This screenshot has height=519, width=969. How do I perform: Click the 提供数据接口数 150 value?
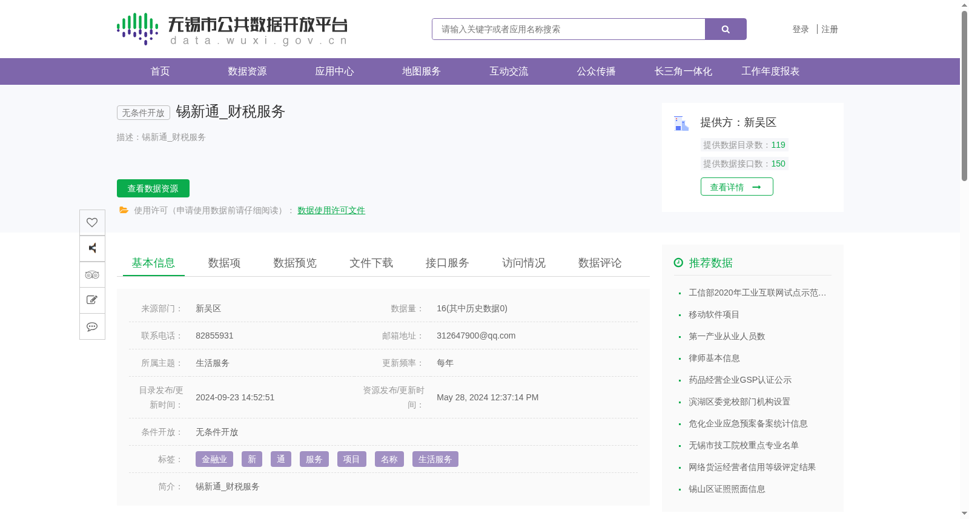pyautogui.click(x=778, y=164)
